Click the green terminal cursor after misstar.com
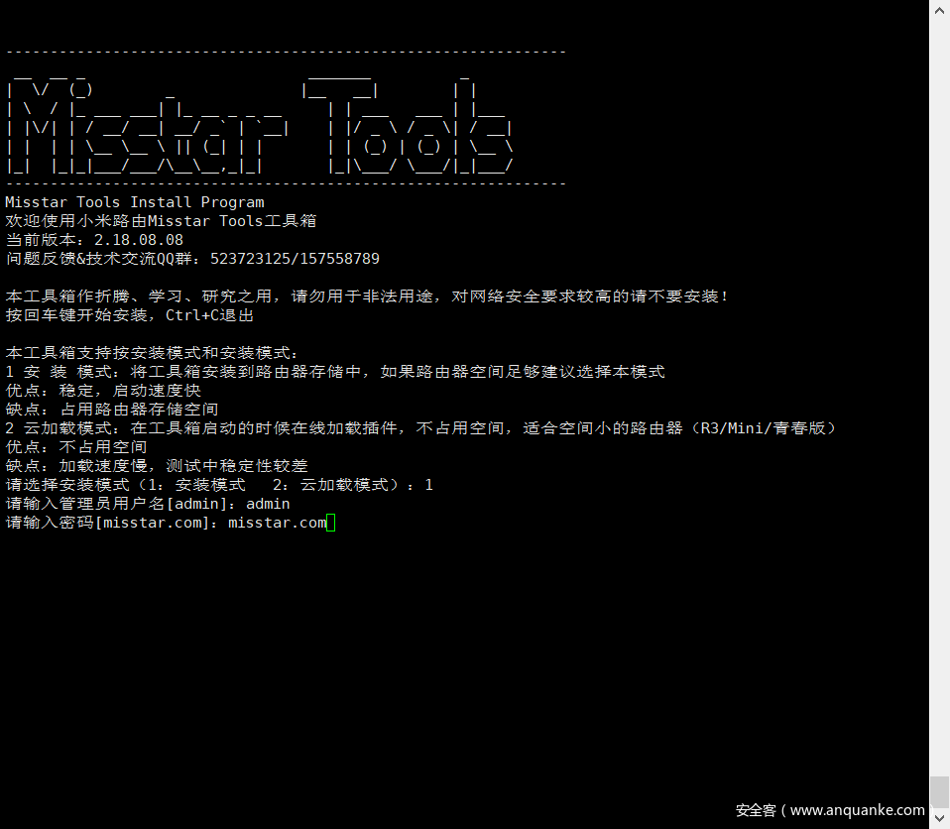The image size is (950, 829). point(331,523)
